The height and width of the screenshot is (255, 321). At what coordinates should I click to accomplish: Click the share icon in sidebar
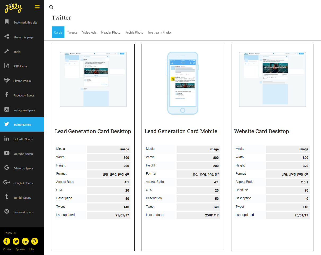click(7, 37)
